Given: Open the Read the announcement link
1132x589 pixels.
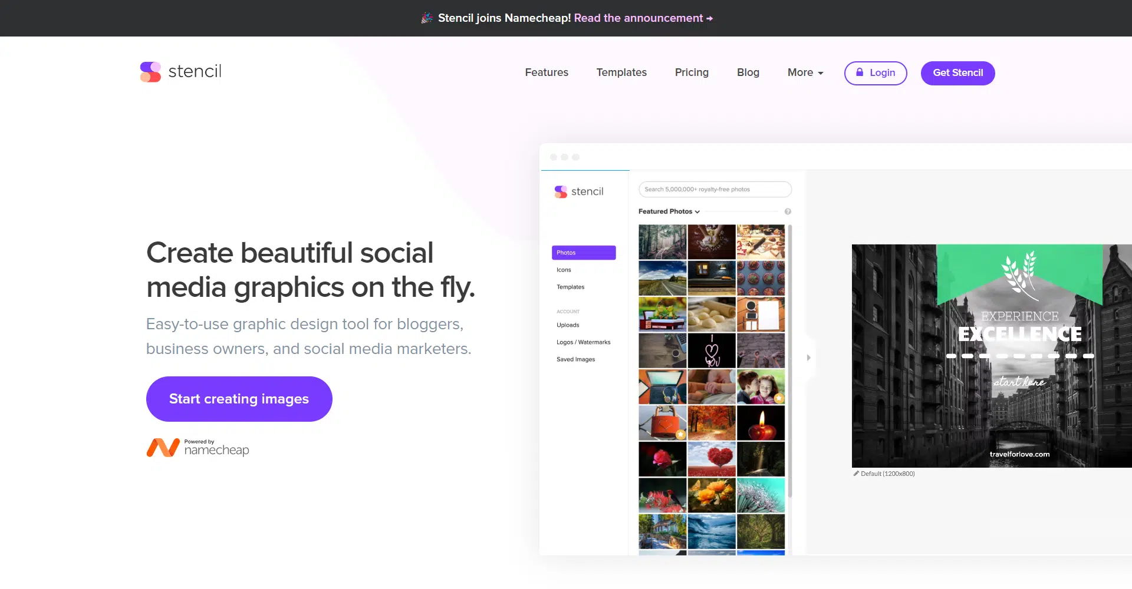Looking at the screenshot, I should [643, 18].
